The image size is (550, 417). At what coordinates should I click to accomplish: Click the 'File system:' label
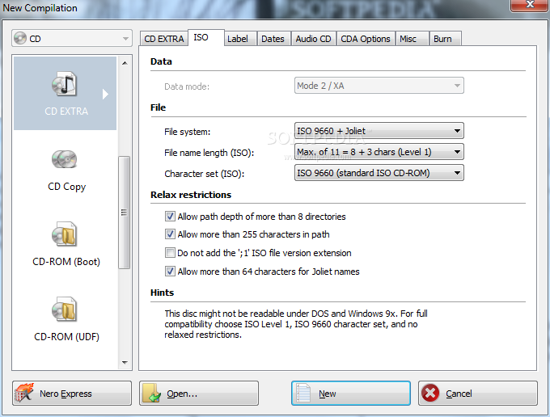(x=188, y=132)
